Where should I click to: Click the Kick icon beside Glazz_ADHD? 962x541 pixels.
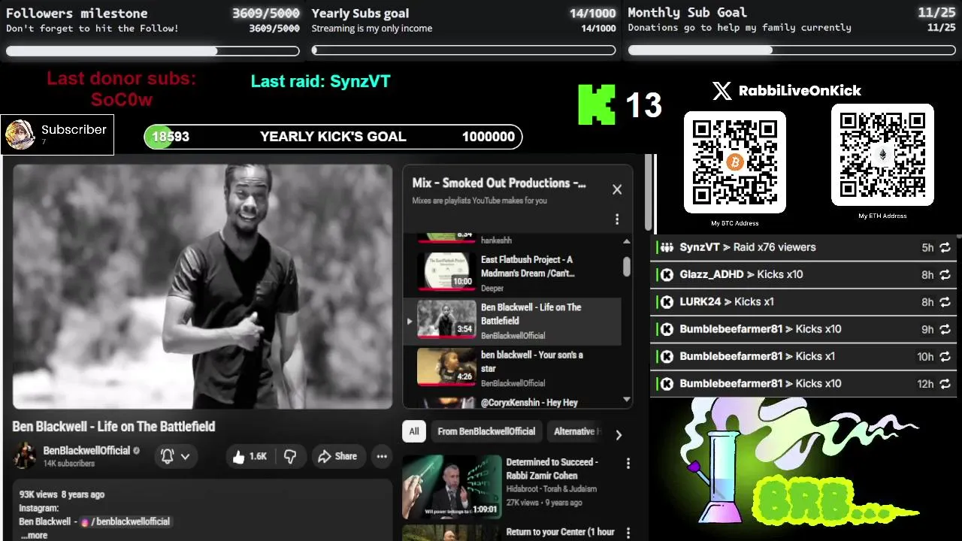(667, 275)
